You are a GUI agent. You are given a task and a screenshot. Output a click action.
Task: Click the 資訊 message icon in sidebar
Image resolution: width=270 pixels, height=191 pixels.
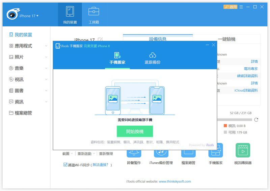tap(11, 102)
